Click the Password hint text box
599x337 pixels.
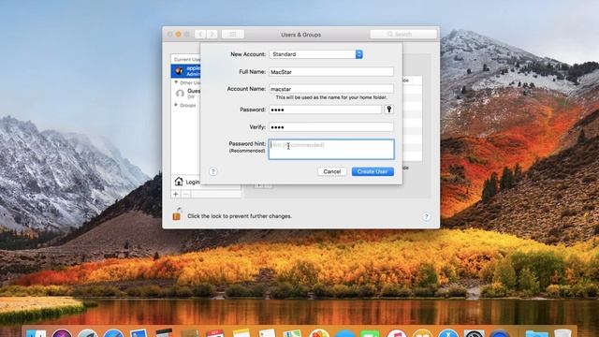pyautogui.click(x=331, y=149)
